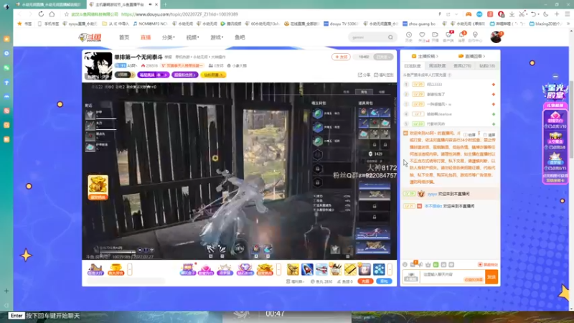Open the TV box gift with red dot

pyautogui.click(x=188, y=270)
